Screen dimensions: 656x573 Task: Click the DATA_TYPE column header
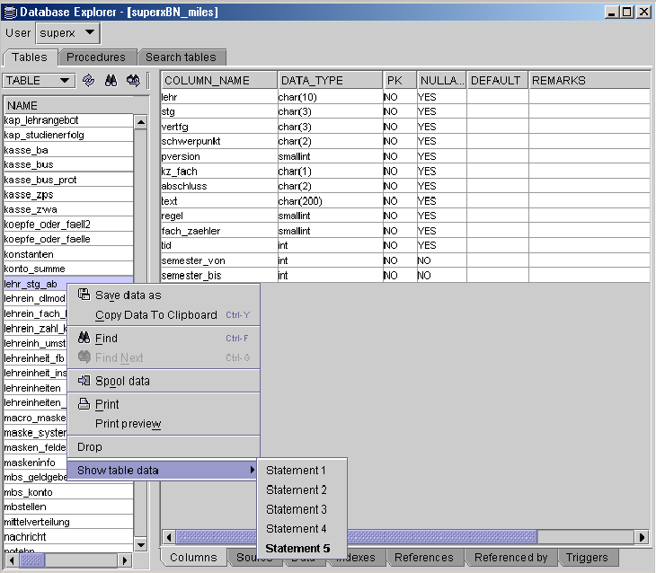(x=330, y=80)
